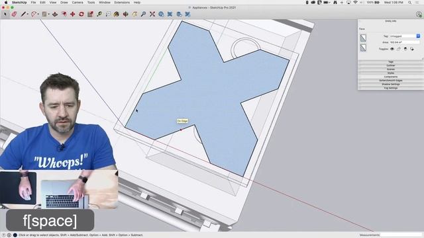Open the 3D Warehouse toolbar icon

(x=161, y=14)
